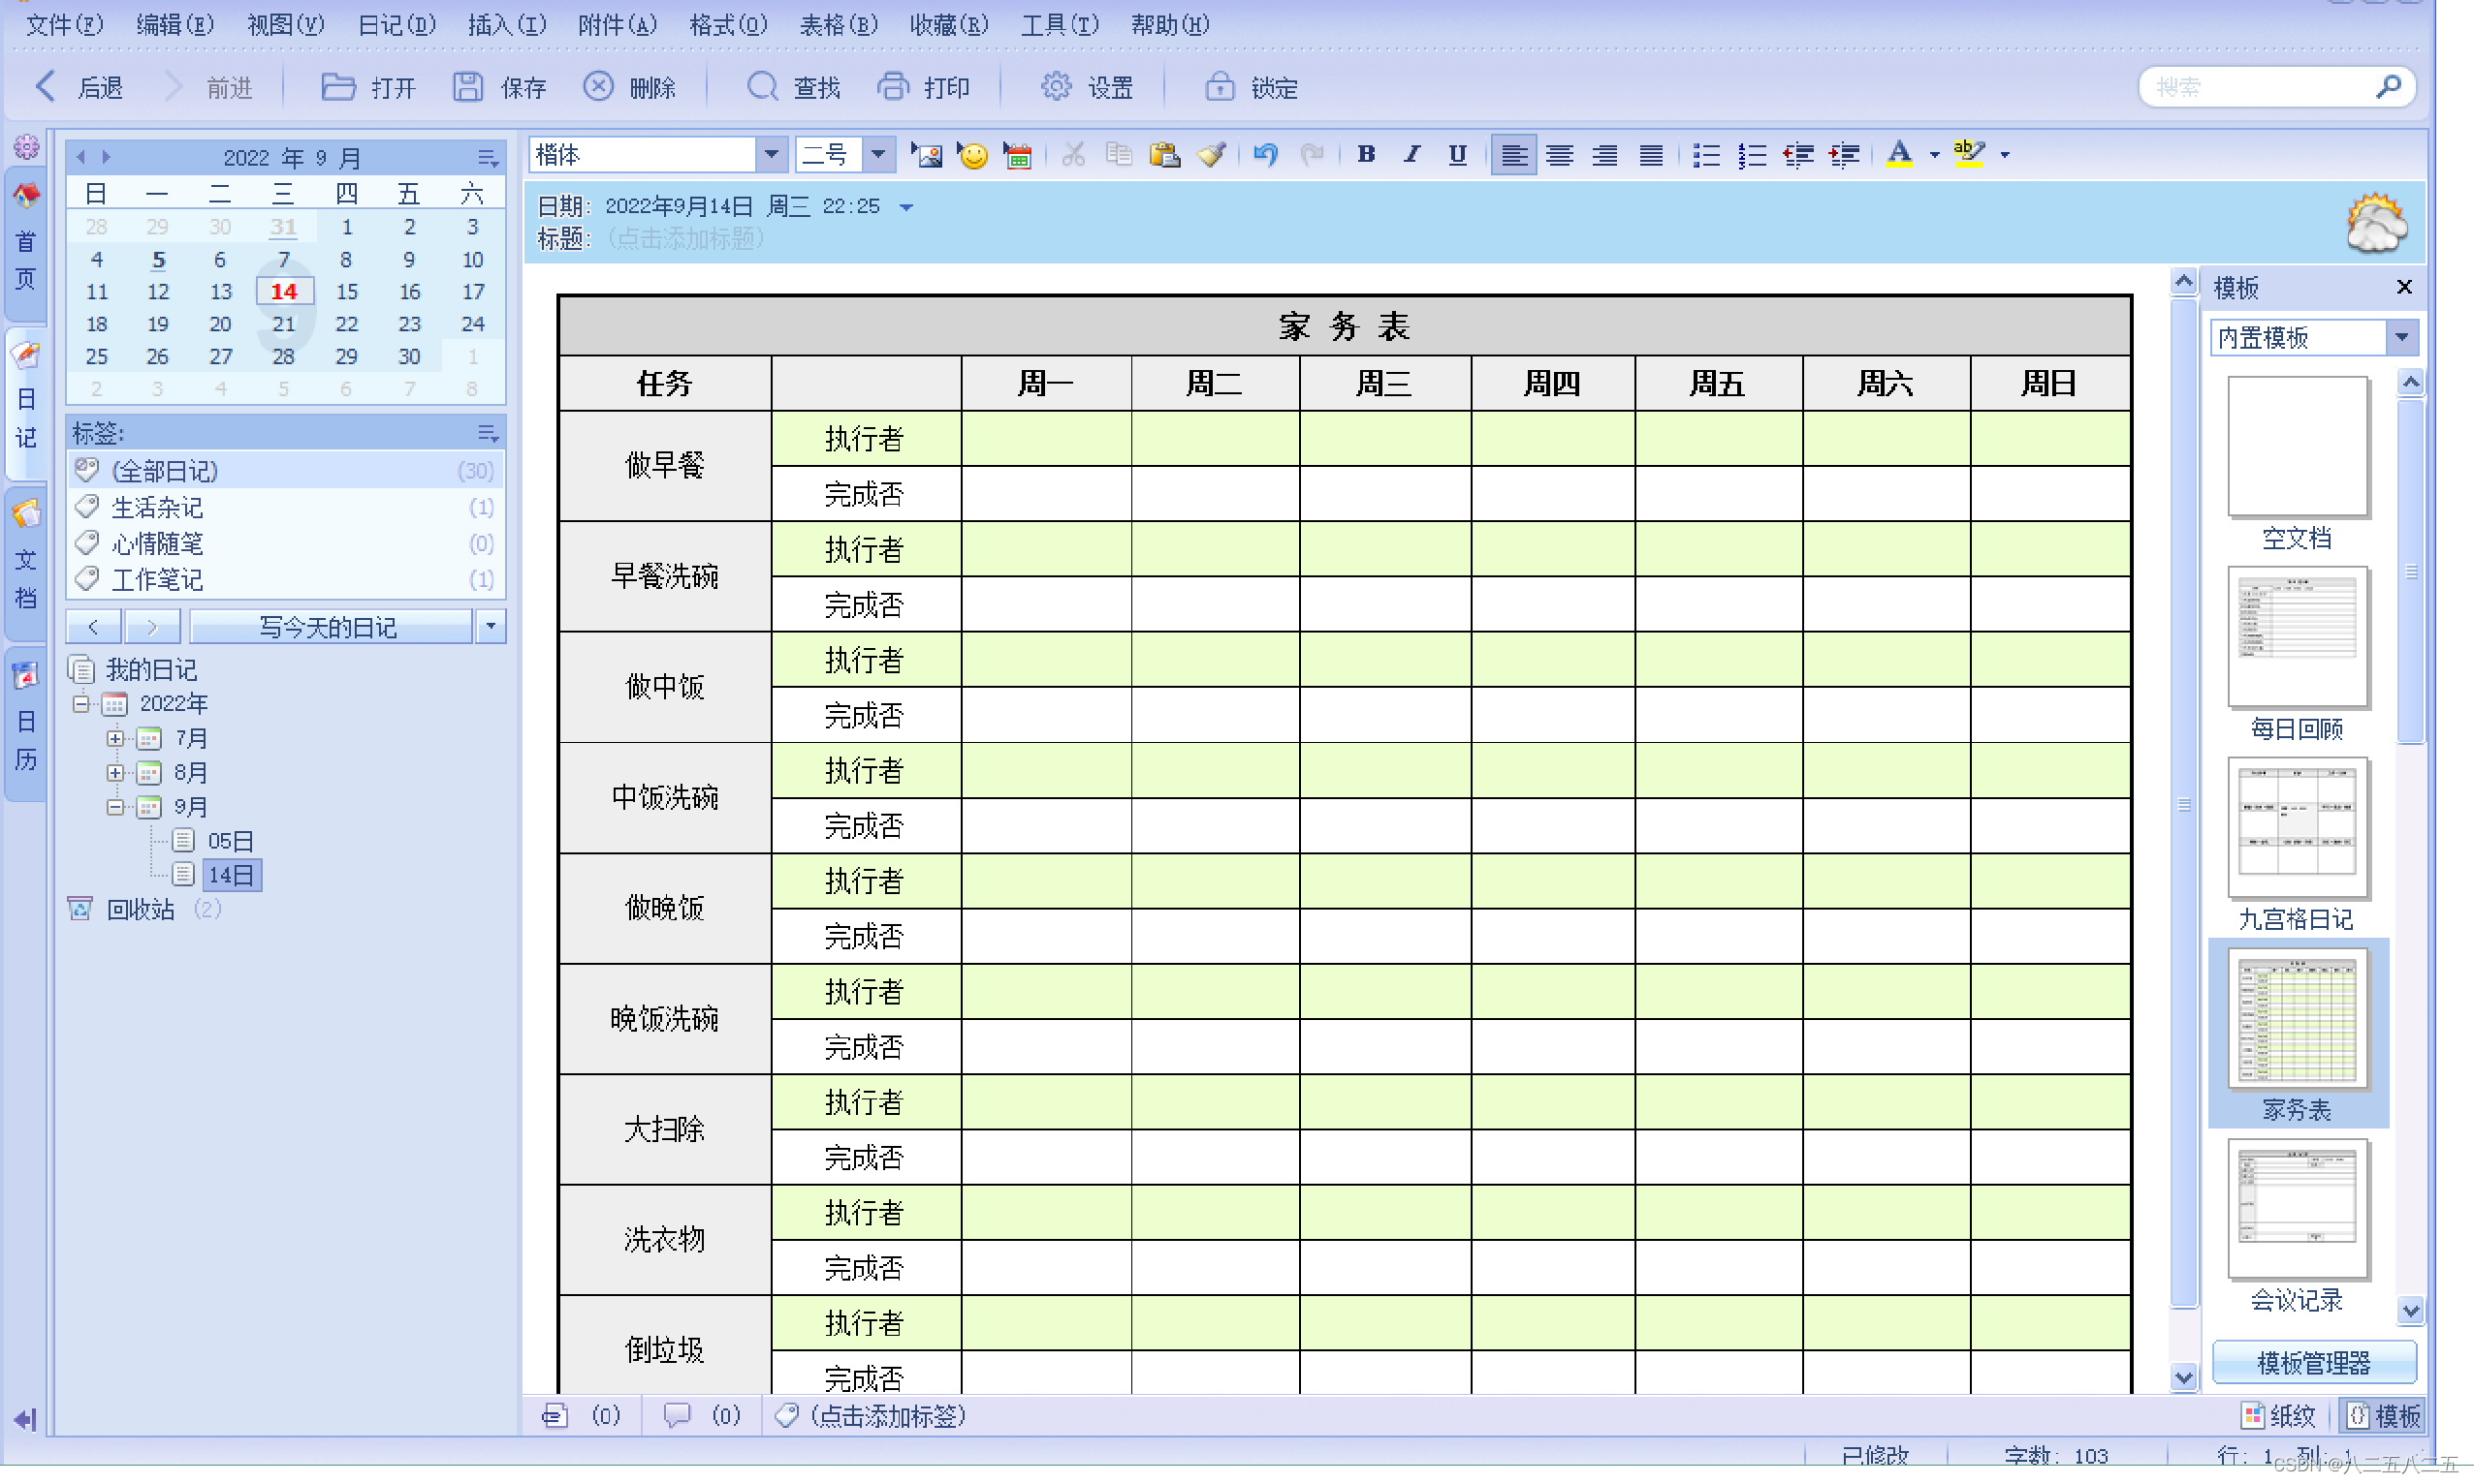Open the 工具 menu

1059,24
